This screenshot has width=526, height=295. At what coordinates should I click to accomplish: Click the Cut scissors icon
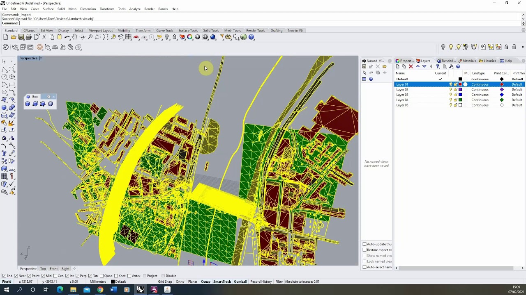44,37
